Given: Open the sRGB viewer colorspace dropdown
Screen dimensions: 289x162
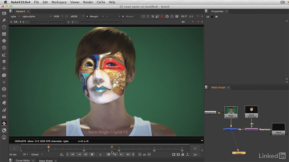Looking at the screenshot, I should pyautogui.click(x=77, y=16).
